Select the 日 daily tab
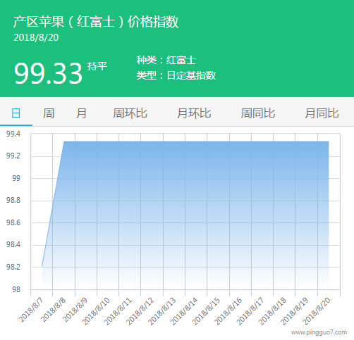Viewport: 354px width, 340px height. click(16, 113)
